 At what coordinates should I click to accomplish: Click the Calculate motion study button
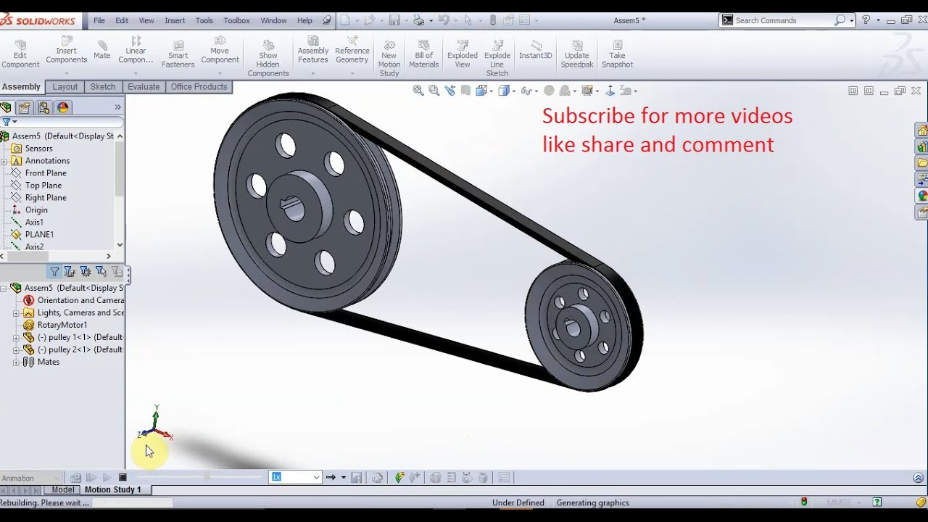(x=75, y=477)
